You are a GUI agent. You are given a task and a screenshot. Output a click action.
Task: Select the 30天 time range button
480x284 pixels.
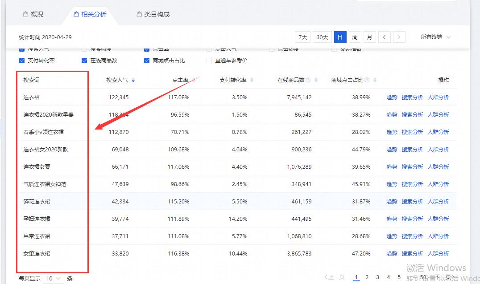click(x=322, y=37)
